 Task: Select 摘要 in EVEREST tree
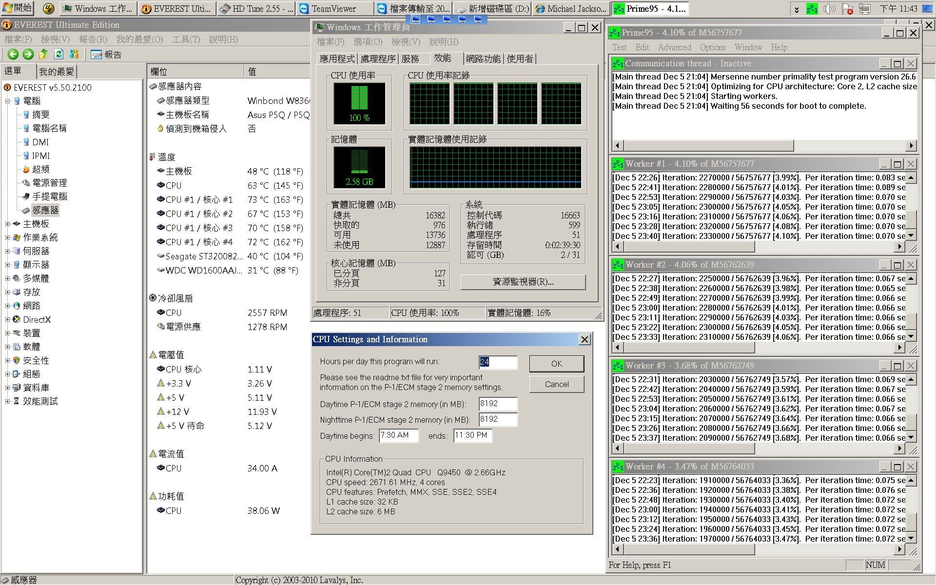pos(41,115)
